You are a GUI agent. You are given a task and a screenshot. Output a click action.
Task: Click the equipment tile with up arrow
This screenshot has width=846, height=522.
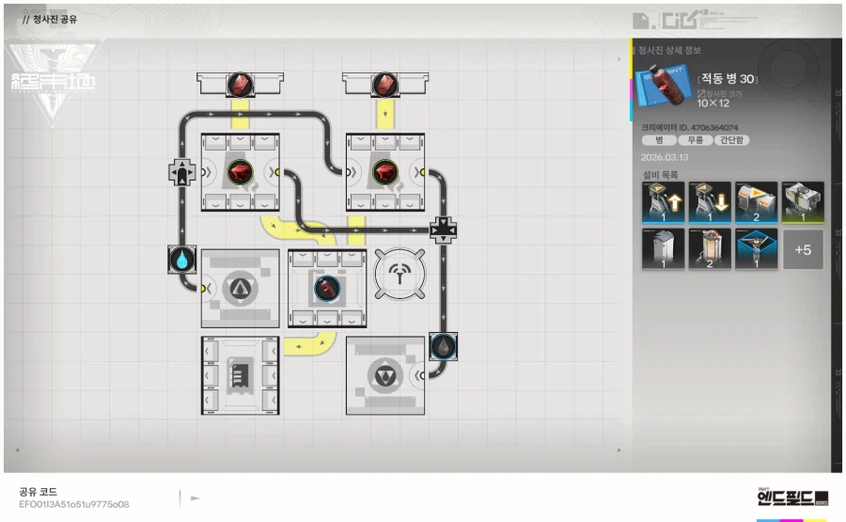(x=662, y=203)
